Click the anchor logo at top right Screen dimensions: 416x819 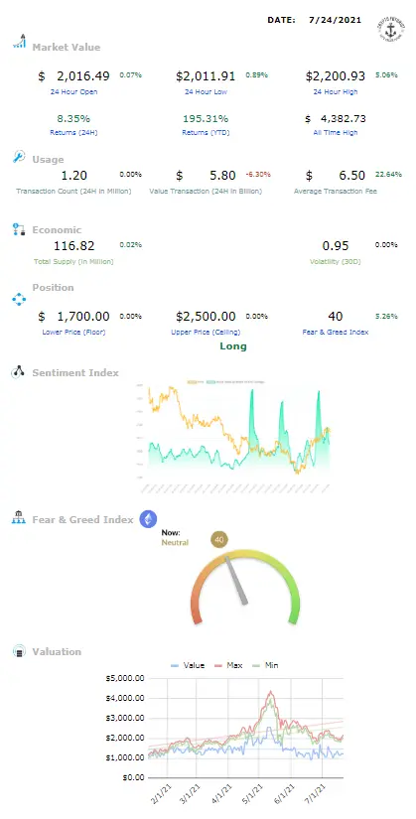[388, 31]
